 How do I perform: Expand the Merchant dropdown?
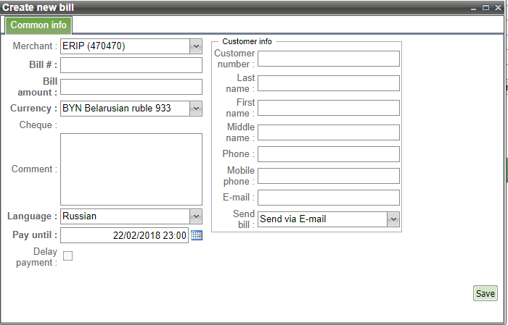point(195,46)
